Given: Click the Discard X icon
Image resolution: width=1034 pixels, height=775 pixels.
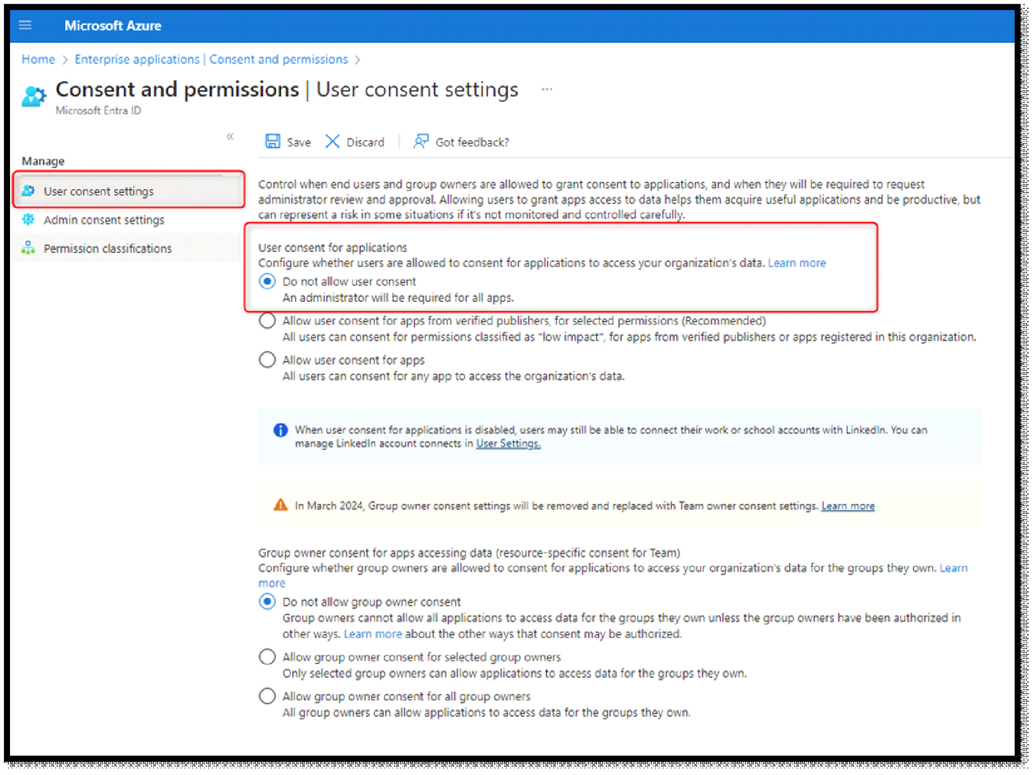Looking at the screenshot, I should tap(332, 142).
